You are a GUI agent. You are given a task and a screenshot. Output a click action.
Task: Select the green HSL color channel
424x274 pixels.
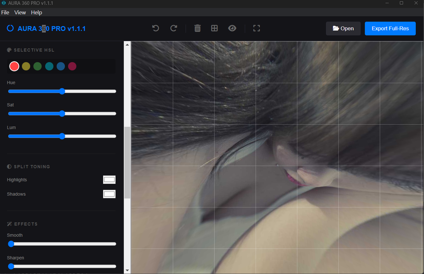[x=37, y=66]
